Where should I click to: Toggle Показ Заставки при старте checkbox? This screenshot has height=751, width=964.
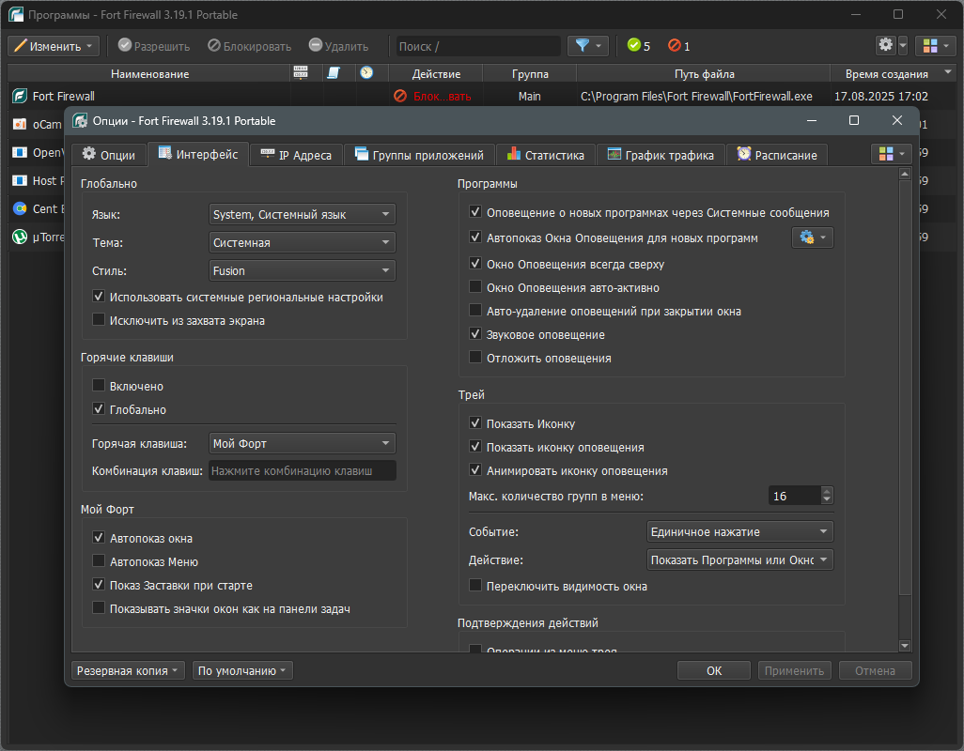click(x=99, y=585)
